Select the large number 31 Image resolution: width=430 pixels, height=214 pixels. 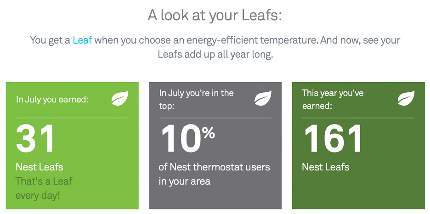point(36,138)
